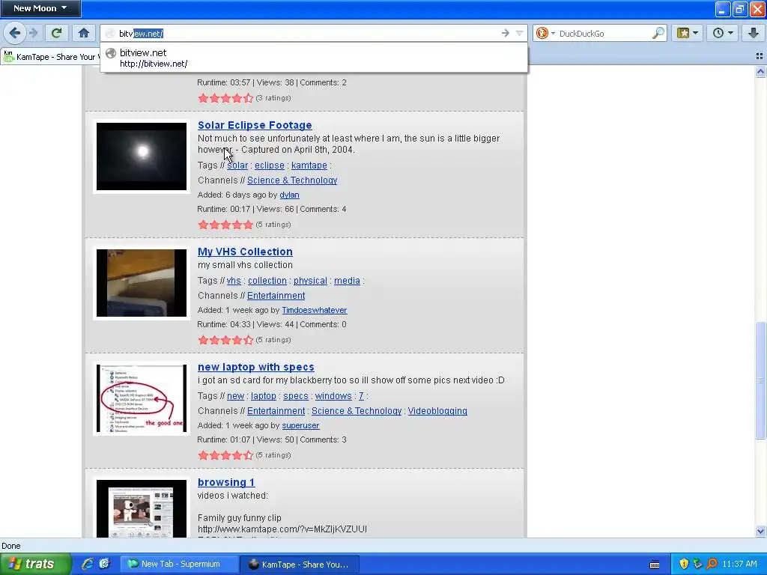Open the Solar Eclipse Footage video link
Viewport: 767px width, 575px height.
(255, 125)
